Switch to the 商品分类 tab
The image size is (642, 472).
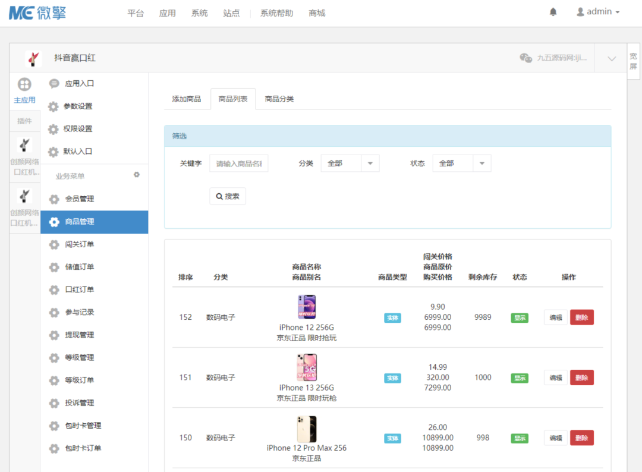pos(279,99)
